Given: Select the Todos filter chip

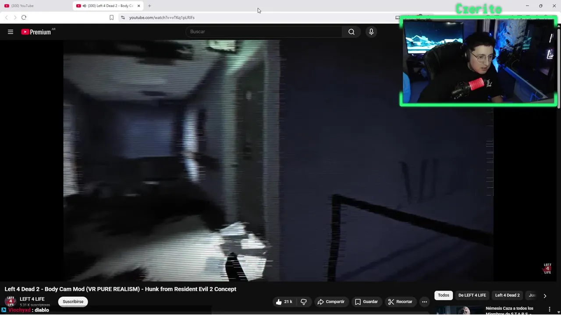Looking at the screenshot, I should pos(444,295).
